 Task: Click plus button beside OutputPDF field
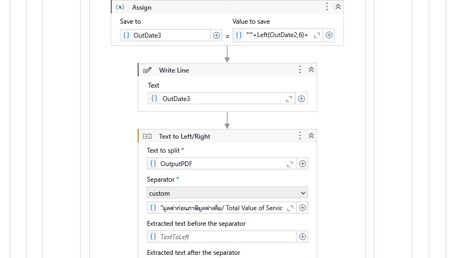point(303,164)
